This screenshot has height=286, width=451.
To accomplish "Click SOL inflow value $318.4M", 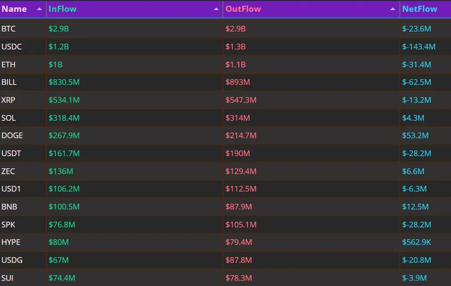I will pyautogui.click(x=64, y=118).
